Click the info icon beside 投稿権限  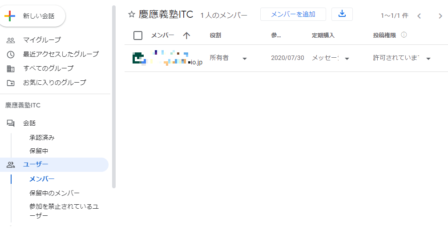coord(404,35)
